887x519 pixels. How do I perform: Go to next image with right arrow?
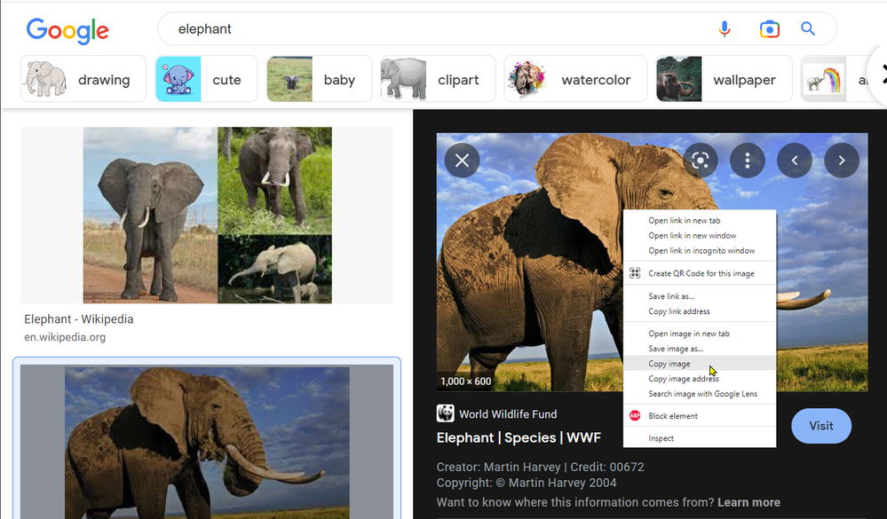(841, 161)
